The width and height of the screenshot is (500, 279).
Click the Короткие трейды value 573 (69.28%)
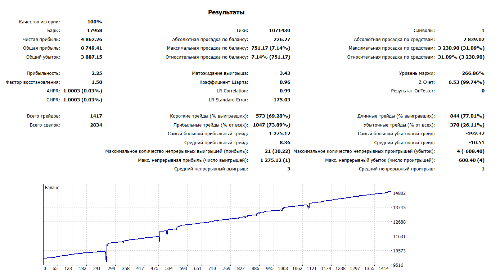272,116
